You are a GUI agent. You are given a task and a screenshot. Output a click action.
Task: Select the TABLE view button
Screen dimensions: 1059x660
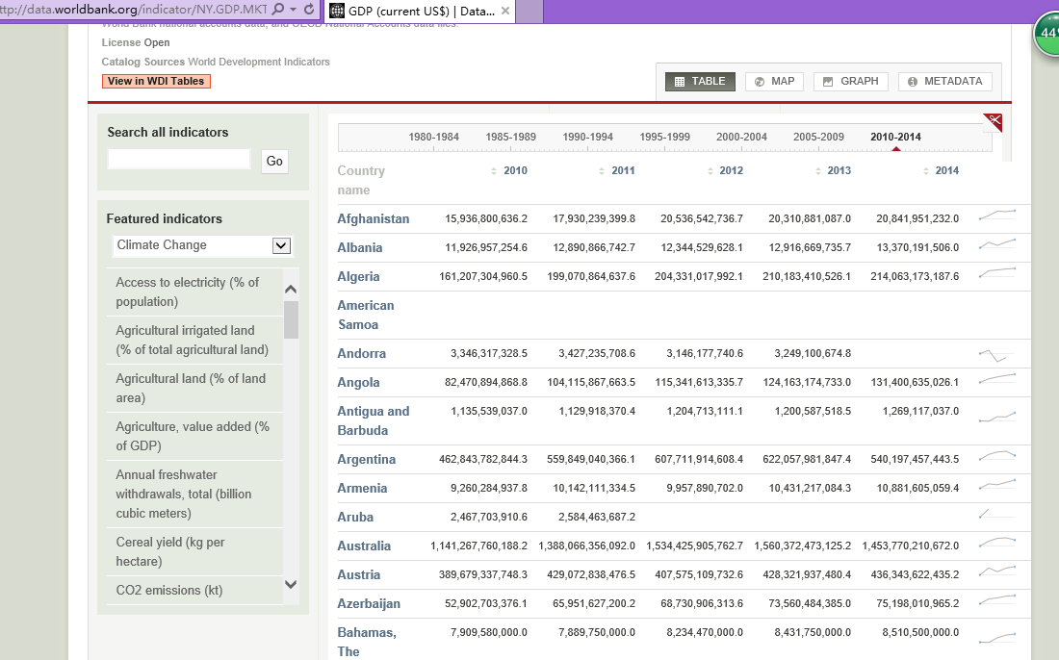[x=700, y=82]
